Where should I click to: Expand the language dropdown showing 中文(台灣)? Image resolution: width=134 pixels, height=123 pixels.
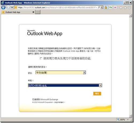point(85,73)
